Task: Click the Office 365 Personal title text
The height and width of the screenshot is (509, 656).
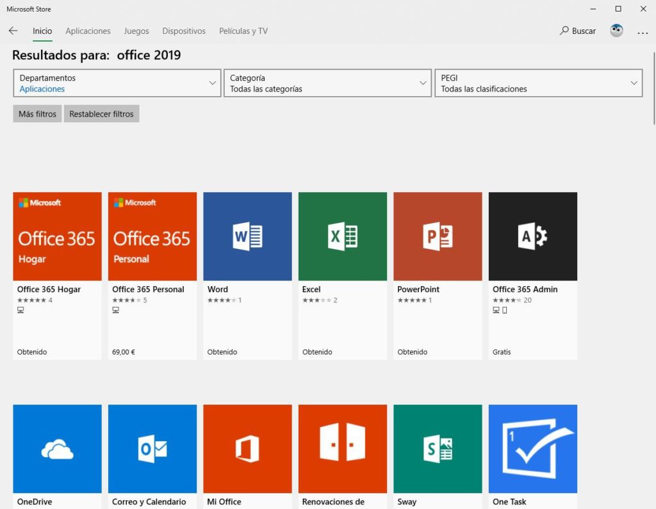Action: click(x=148, y=289)
